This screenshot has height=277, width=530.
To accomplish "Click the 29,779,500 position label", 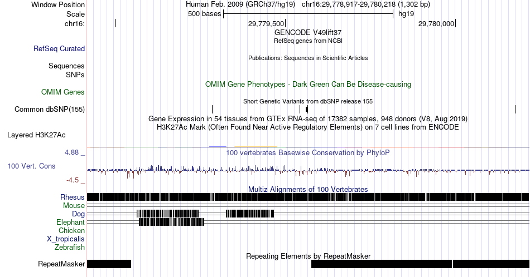I will 266,23.
